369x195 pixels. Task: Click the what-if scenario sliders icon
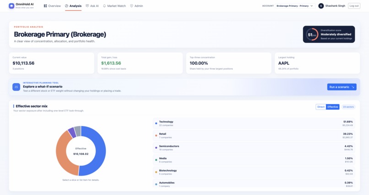tap(16, 87)
